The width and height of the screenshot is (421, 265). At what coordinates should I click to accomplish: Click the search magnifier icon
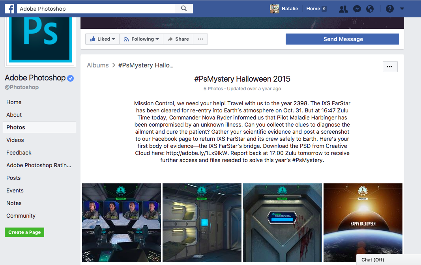183,9
